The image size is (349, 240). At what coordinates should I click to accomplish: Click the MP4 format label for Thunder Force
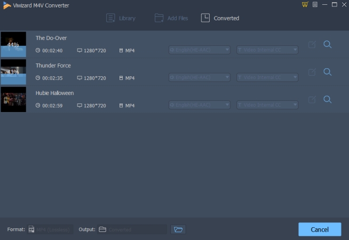tap(130, 78)
